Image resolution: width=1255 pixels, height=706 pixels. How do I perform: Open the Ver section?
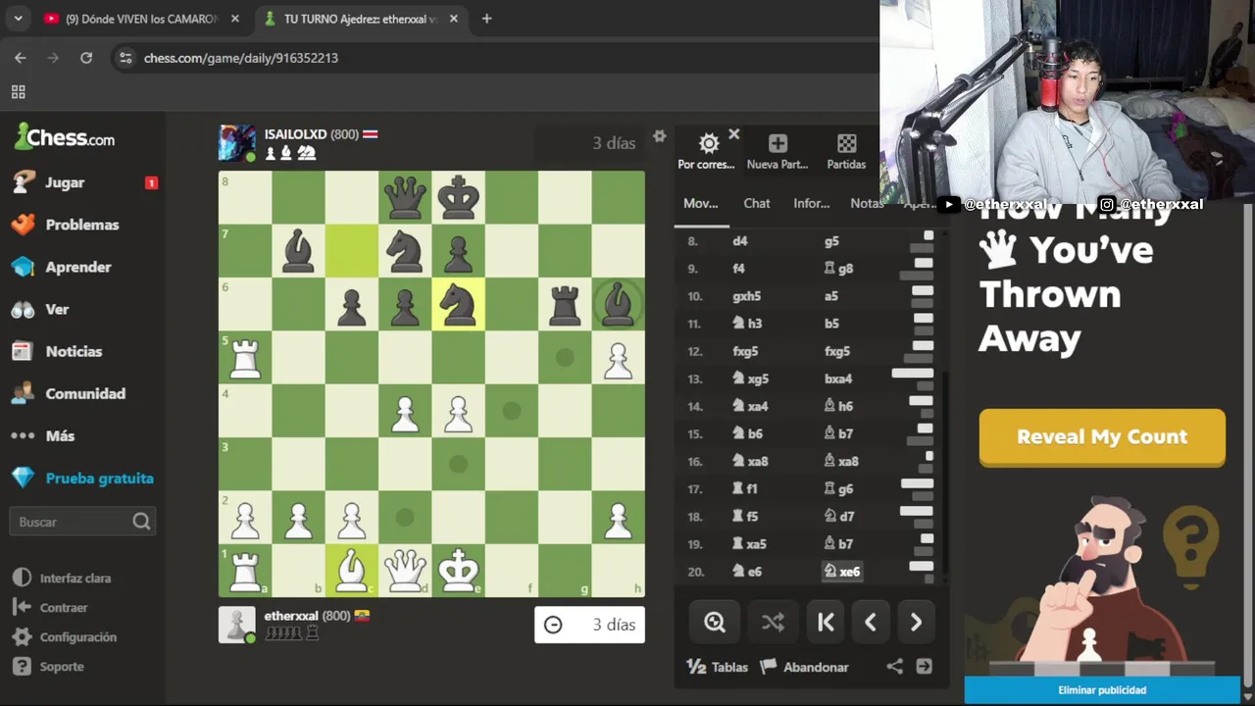click(x=57, y=309)
